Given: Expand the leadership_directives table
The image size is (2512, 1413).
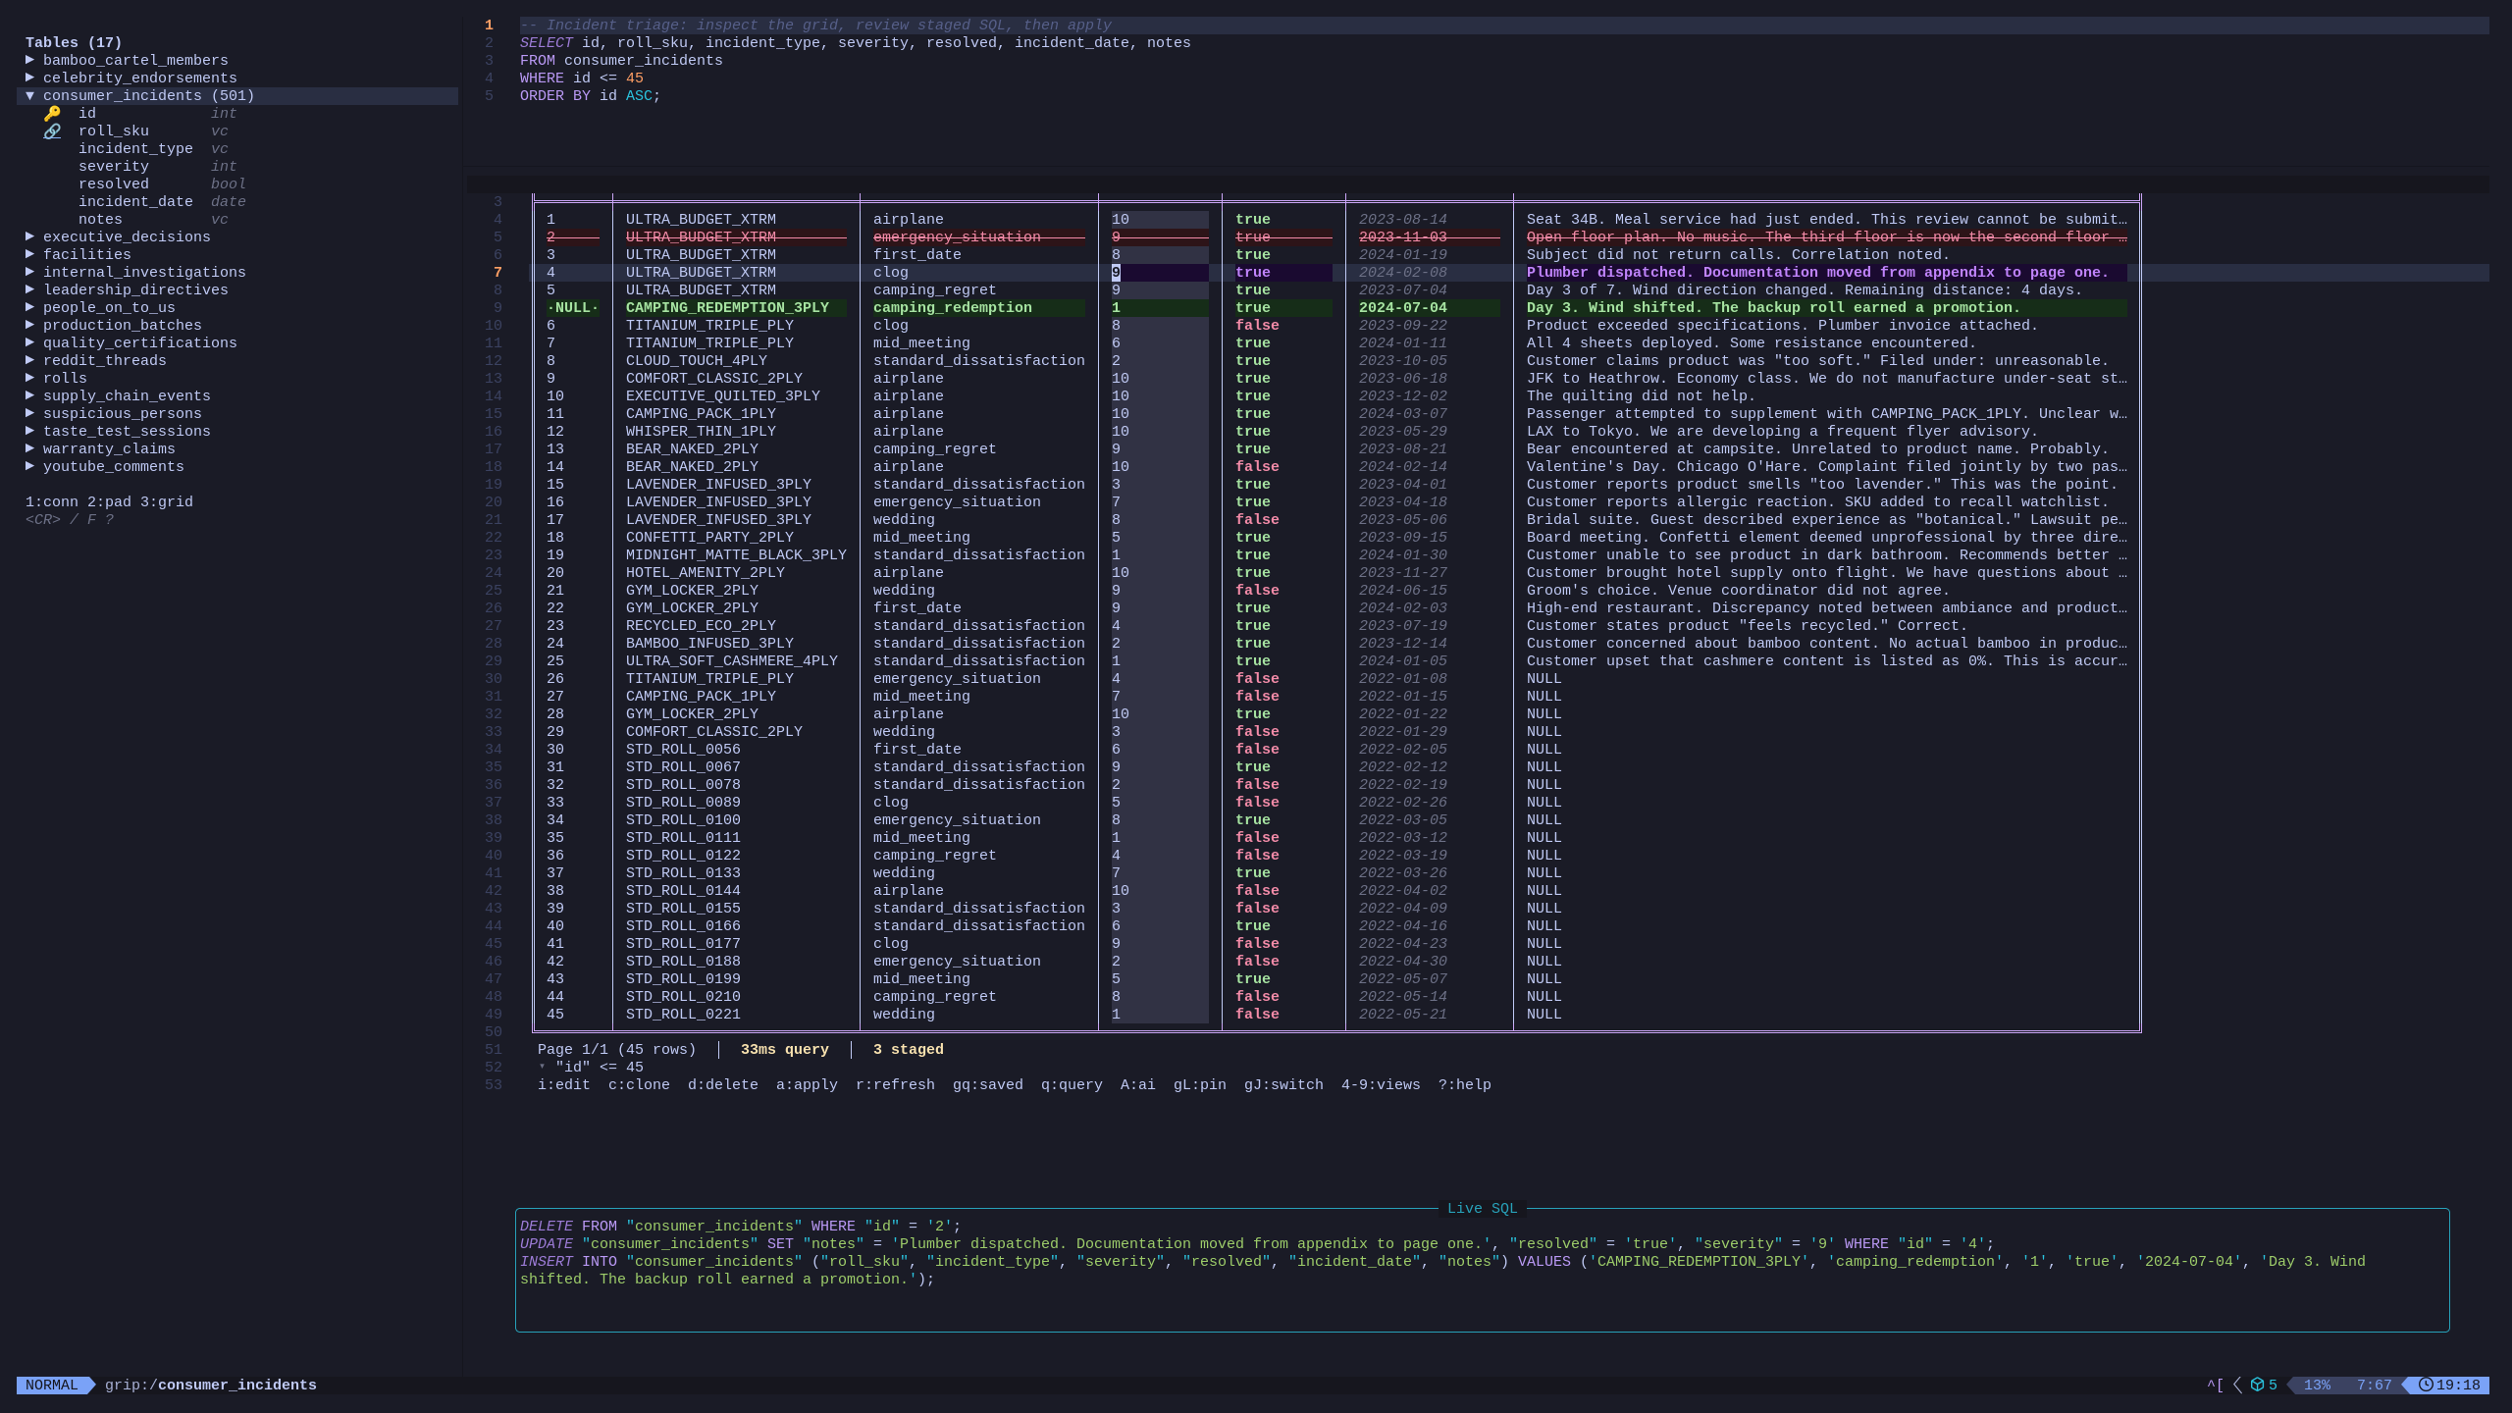Looking at the screenshot, I should [29, 290].
